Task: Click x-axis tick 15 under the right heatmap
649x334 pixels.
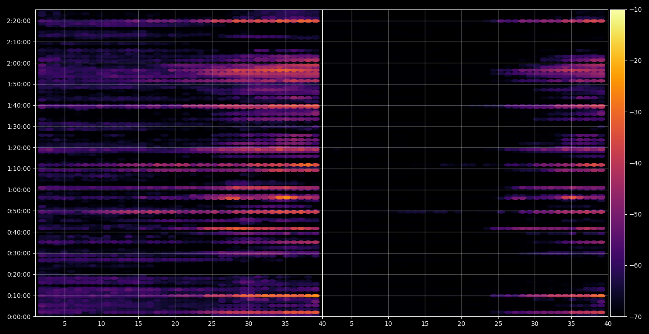Action: point(425,324)
